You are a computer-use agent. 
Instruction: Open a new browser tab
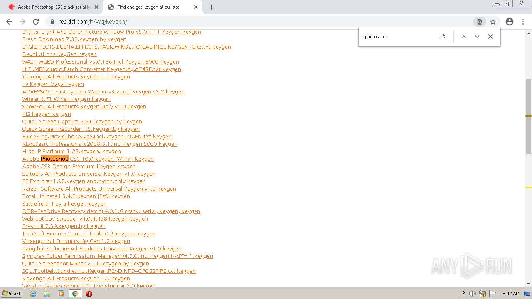pos(212,7)
